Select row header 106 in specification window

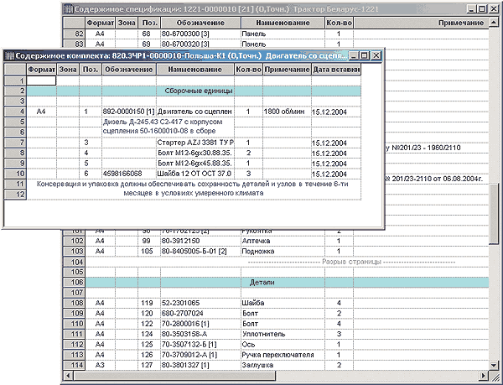point(75,283)
